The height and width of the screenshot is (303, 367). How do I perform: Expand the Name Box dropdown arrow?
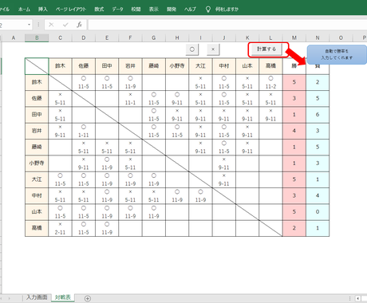[x=29, y=25]
